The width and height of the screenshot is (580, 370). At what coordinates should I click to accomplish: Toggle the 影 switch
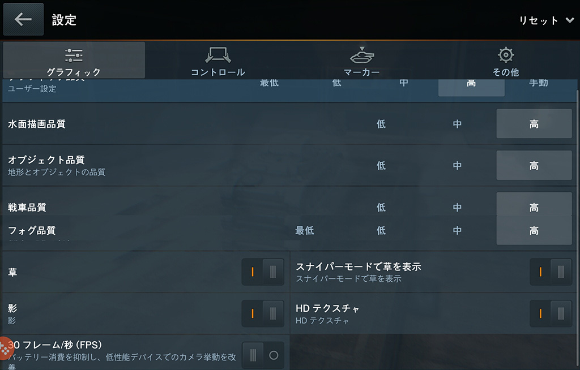[263, 313]
